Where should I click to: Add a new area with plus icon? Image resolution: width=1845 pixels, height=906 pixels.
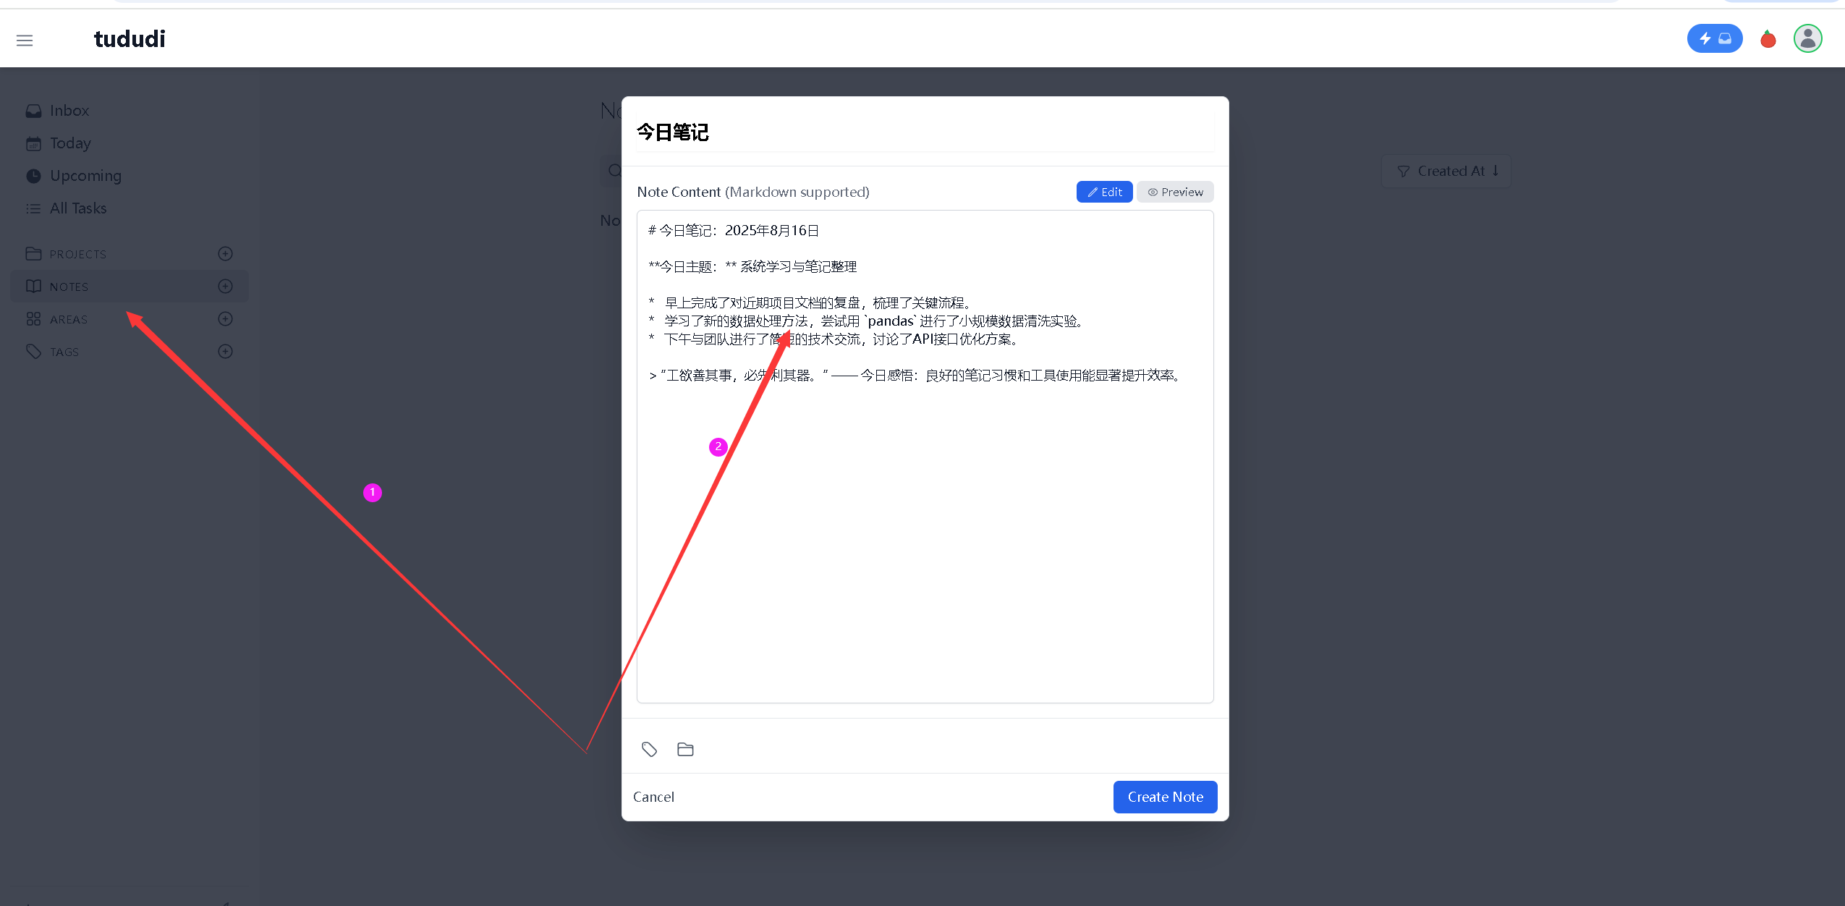225,318
